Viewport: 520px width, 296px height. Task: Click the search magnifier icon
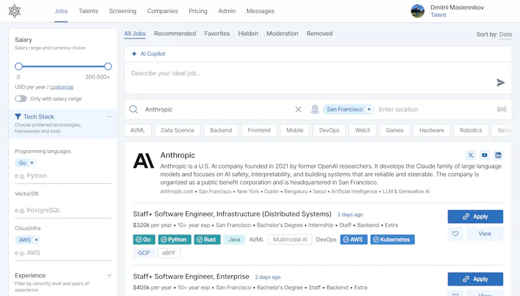[x=133, y=109]
